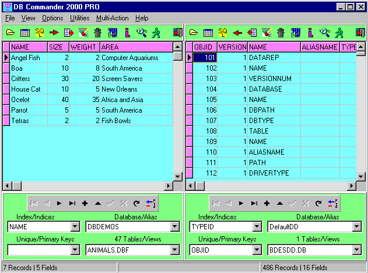The image size is (368, 273).
Task: Expand left Unique/Primary Keys dropdown
Action: pos(75,250)
